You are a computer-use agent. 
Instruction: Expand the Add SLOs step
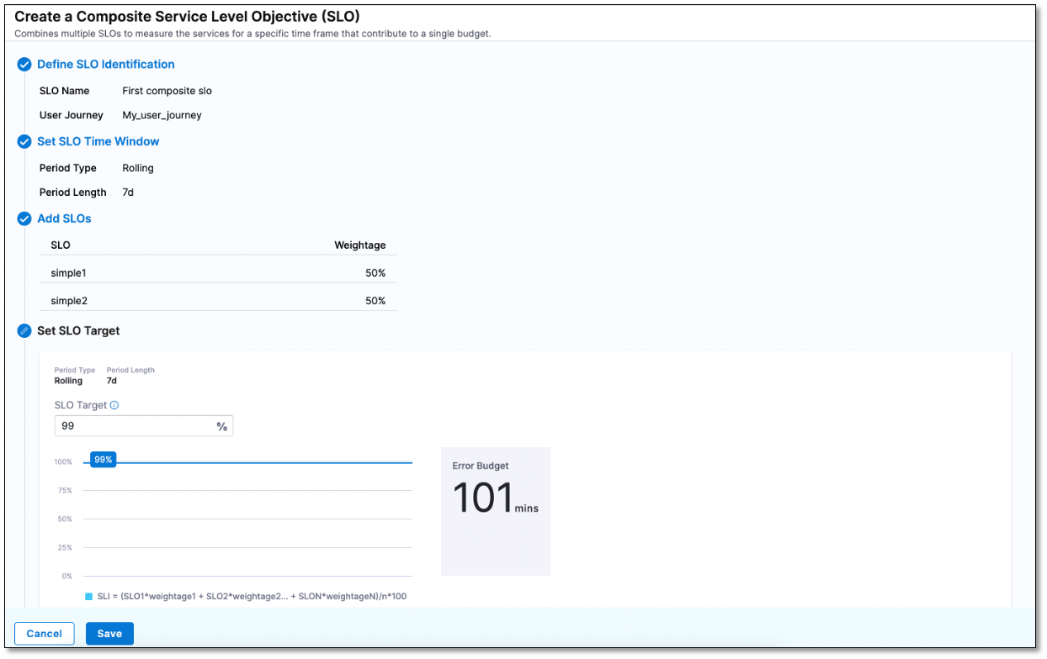point(64,219)
